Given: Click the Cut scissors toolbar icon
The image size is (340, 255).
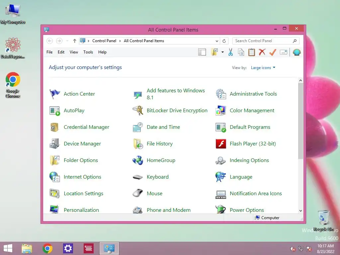Looking at the screenshot, I should coord(230,52).
